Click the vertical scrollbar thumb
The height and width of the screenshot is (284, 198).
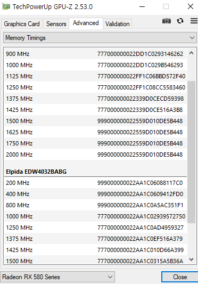click(x=191, y=152)
